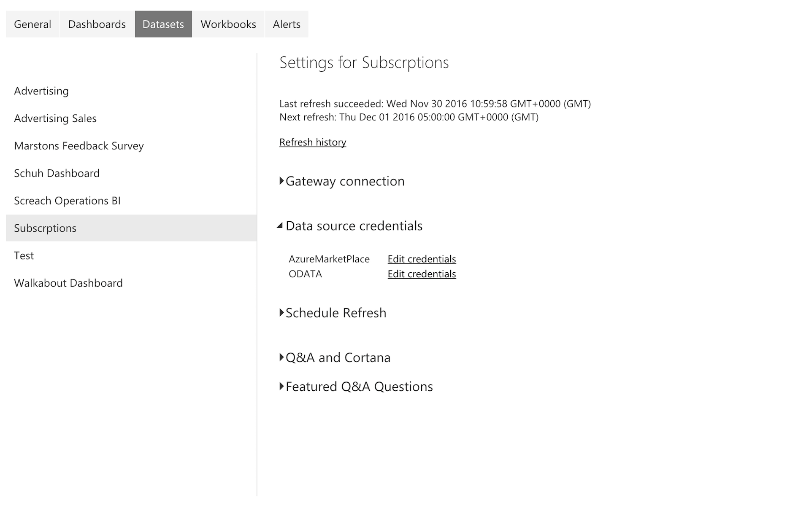The image size is (790, 510).
Task: Select the Subscrptions dataset
Action: pos(131,228)
